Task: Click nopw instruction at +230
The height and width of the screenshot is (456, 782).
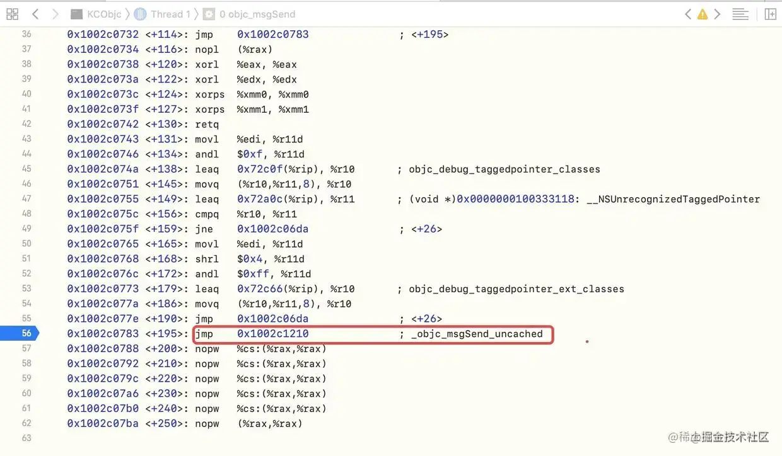Action: (260, 394)
